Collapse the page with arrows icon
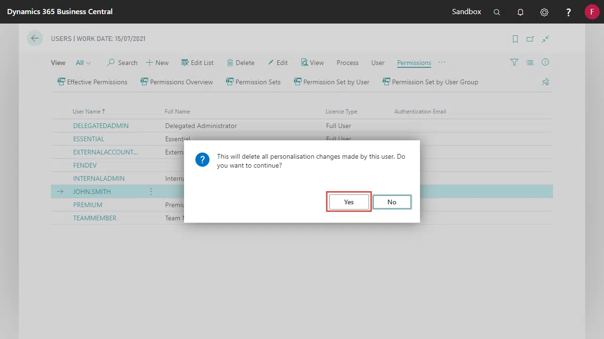The height and width of the screenshot is (339, 604). pos(545,39)
